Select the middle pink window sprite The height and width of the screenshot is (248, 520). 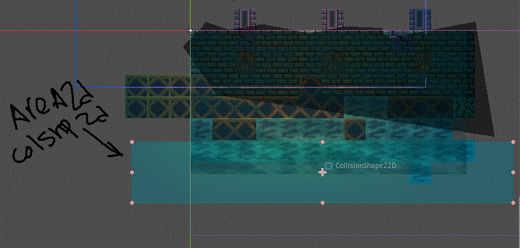click(x=332, y=18)
